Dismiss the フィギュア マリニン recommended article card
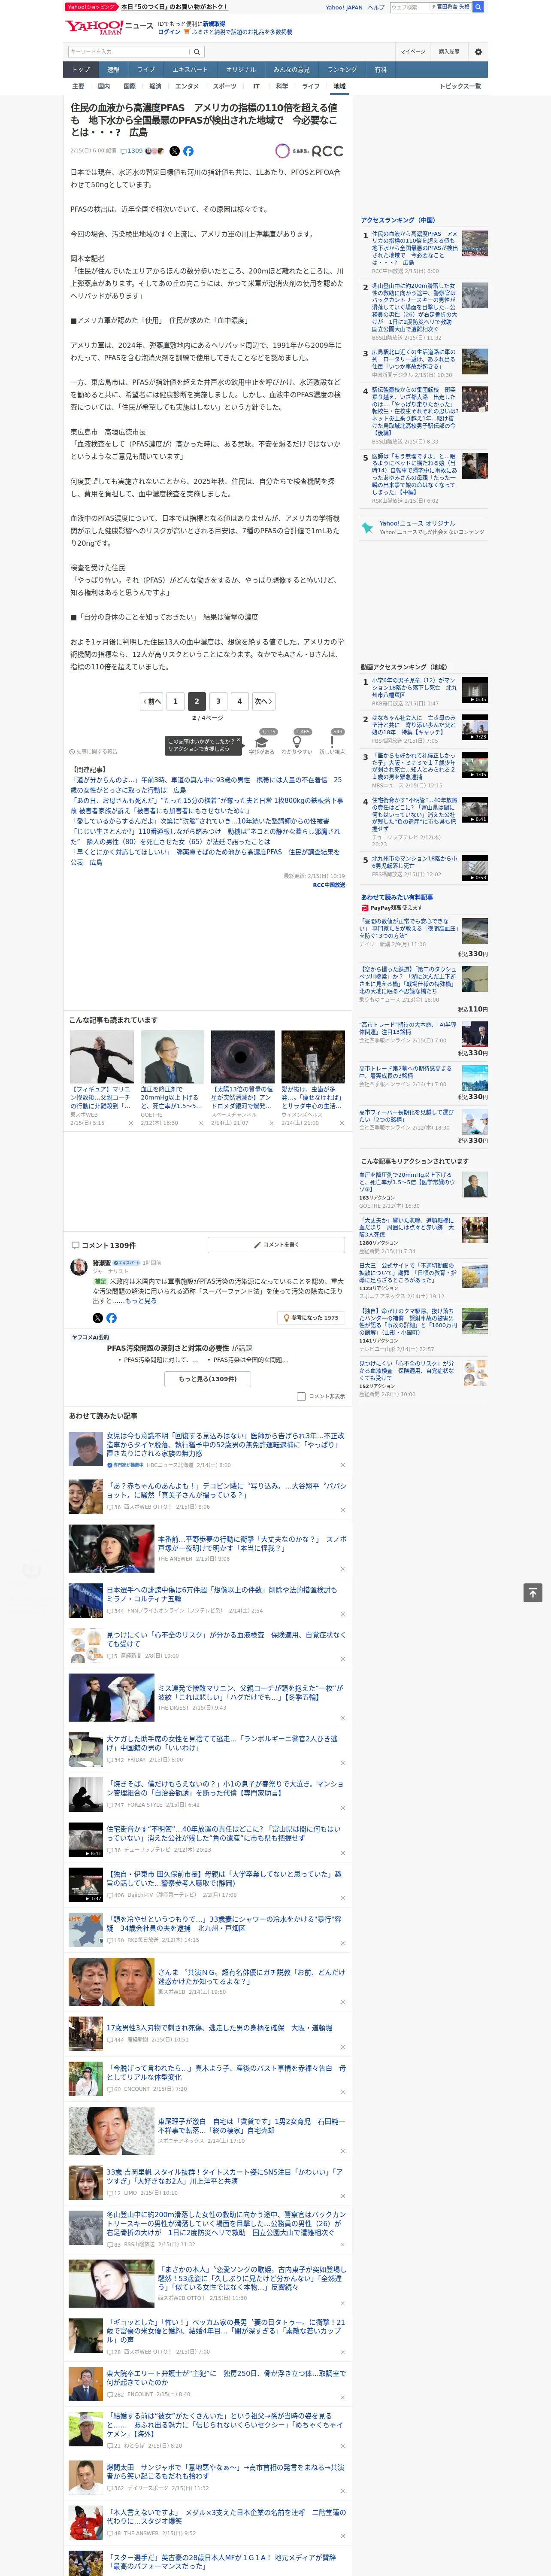The width and height of the screenshot is (551, 2576). click(x=130, y=1123)
